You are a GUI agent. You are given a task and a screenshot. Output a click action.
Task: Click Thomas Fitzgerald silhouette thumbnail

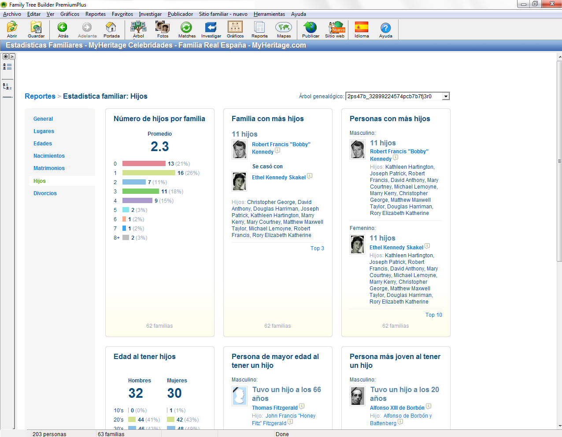tap(240, 396)
